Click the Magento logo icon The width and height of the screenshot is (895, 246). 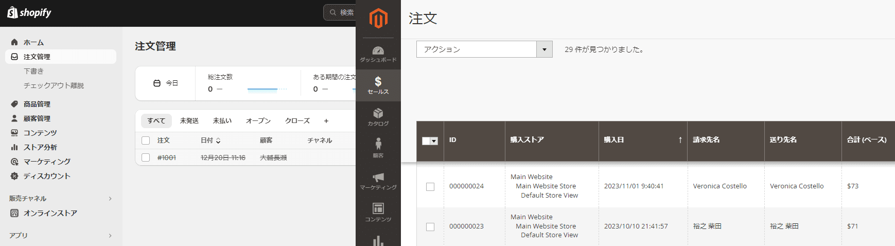tap(378, 19)
